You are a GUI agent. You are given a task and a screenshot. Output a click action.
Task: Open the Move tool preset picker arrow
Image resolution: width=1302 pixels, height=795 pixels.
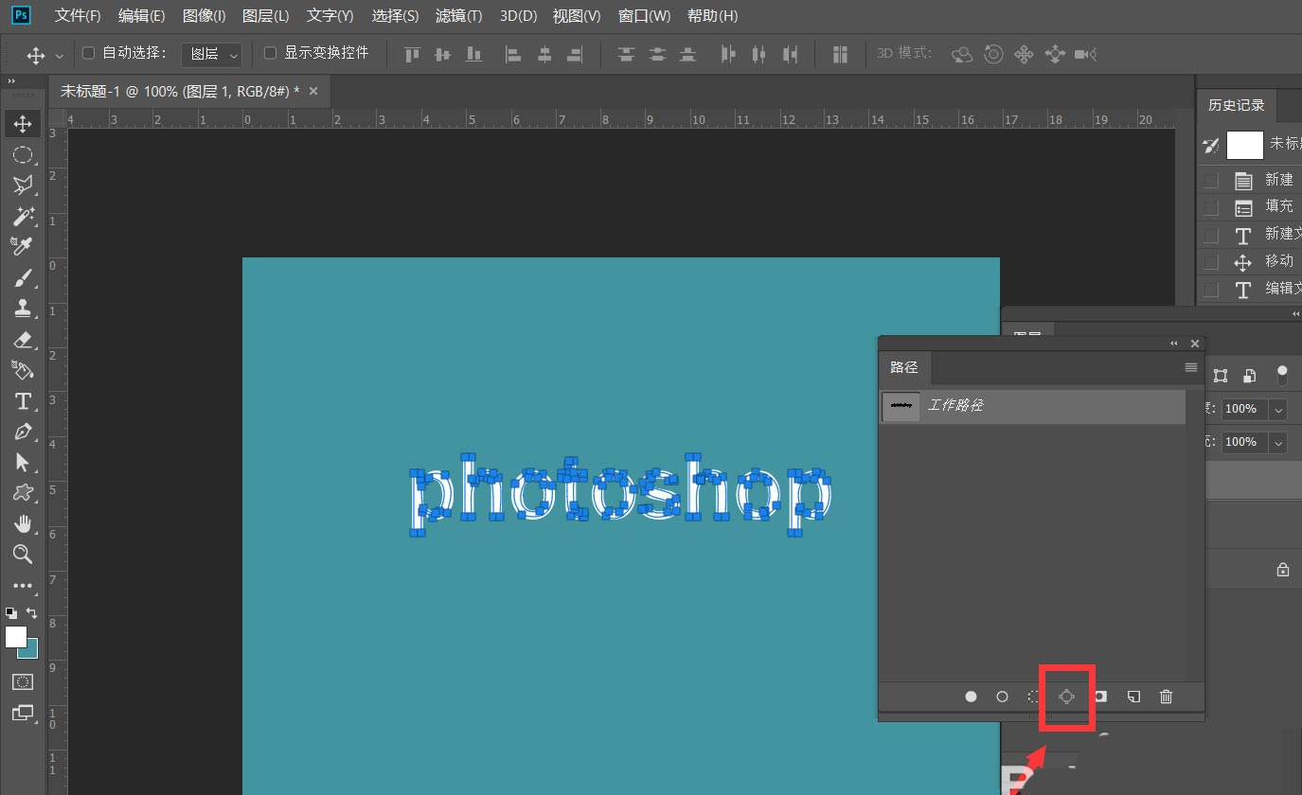tap(60, 55)
